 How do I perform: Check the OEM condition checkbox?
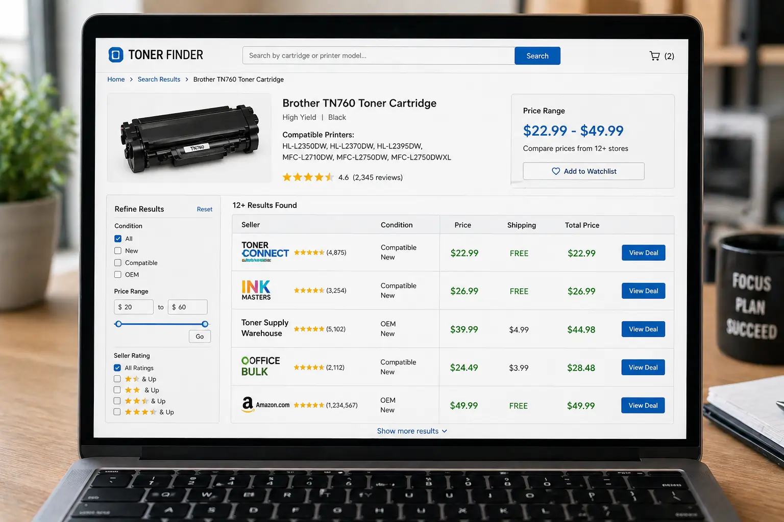(118, 274)
